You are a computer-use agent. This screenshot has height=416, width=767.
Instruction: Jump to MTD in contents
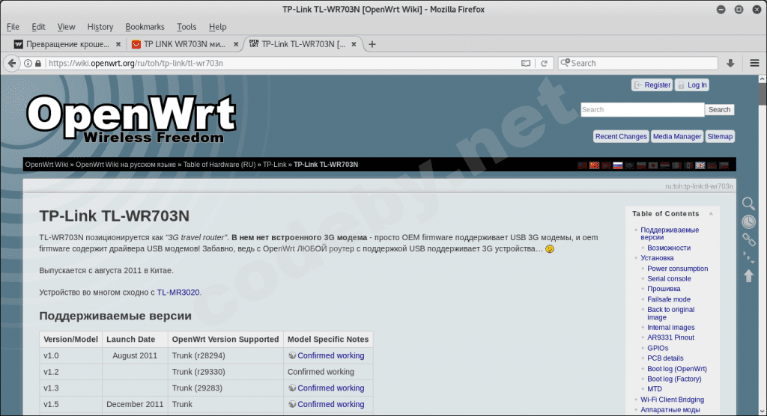tap(655, 389)
